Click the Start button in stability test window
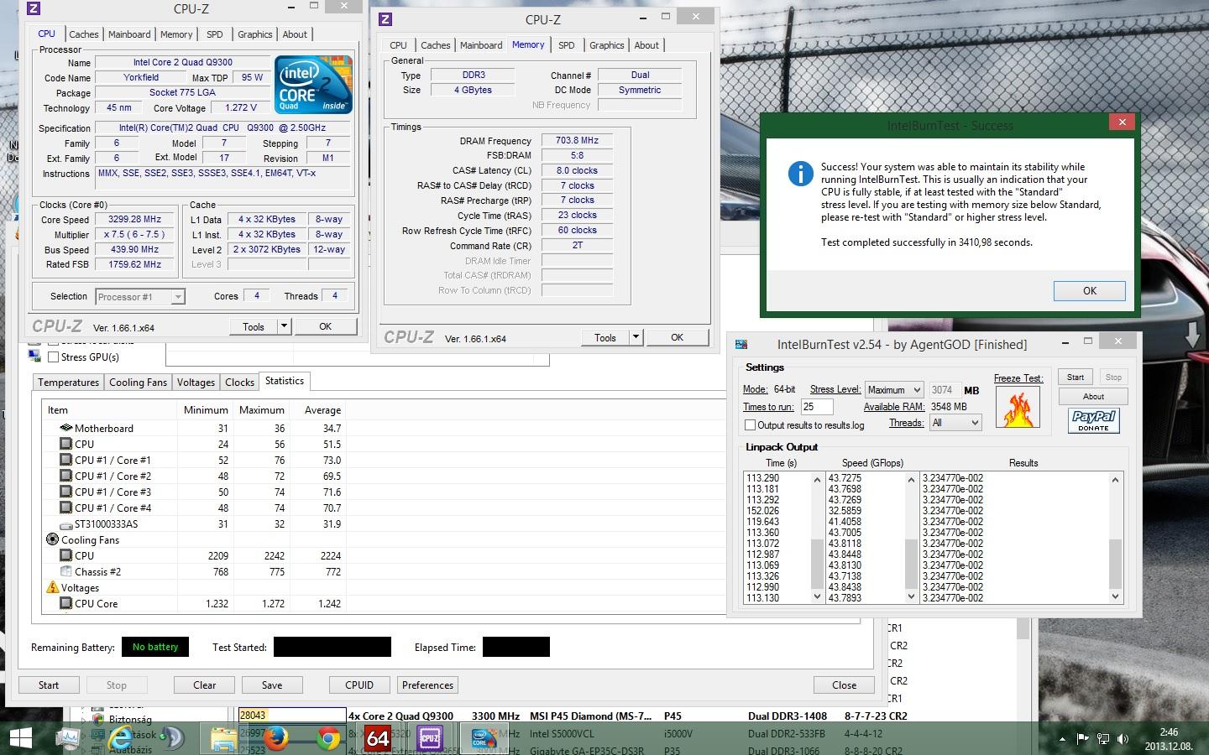The width and height of the screenshot is (1209, 755). (49, 685)
